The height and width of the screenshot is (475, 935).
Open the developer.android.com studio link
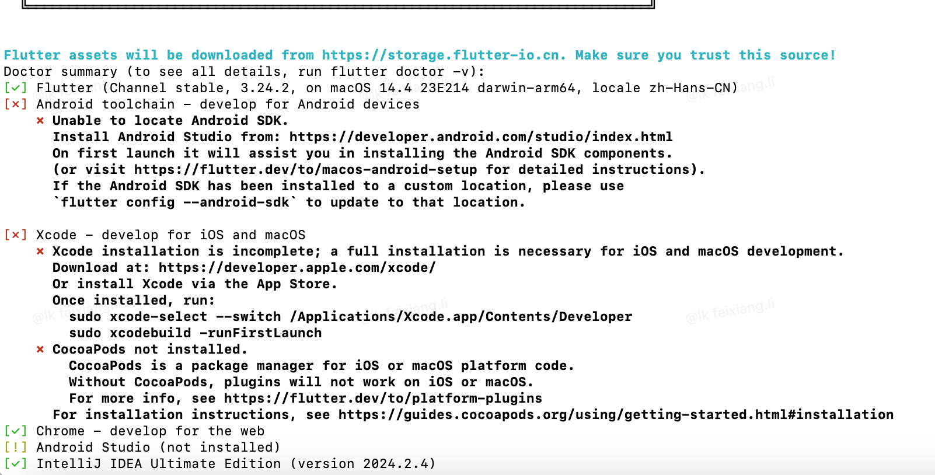(481, 137)
